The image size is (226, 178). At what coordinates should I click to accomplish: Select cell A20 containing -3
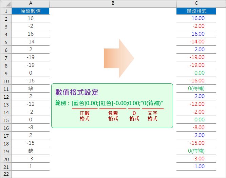coord(31,159)
